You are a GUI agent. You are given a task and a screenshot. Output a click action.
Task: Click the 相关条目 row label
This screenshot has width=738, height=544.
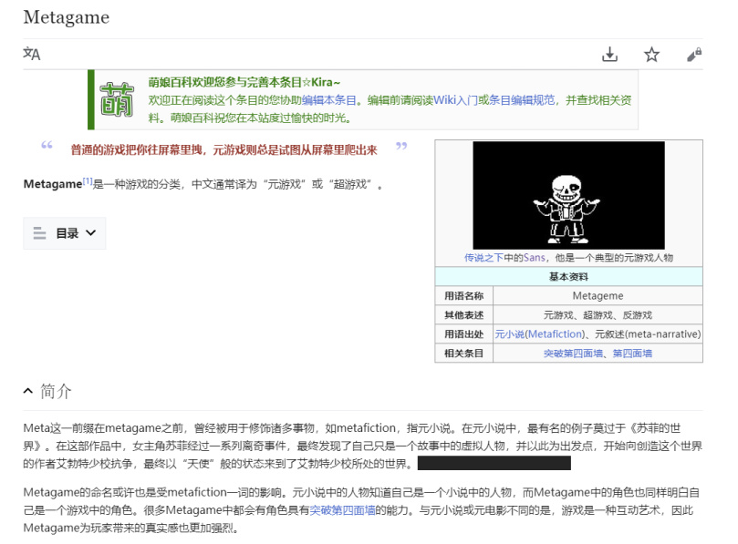464,354
